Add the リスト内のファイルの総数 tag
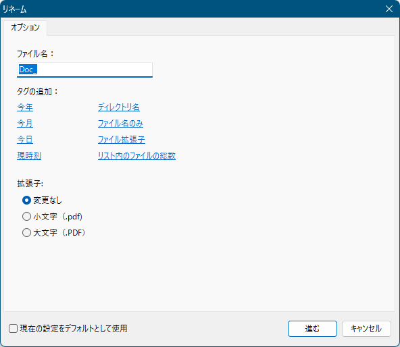Viewport: 400px width, 347px height. click(136, 156)
